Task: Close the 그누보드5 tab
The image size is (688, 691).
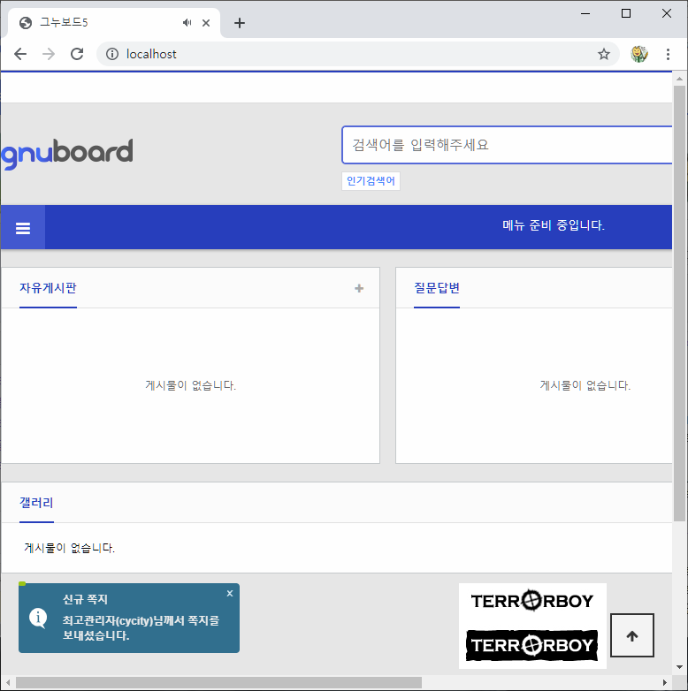Action: 206,23
